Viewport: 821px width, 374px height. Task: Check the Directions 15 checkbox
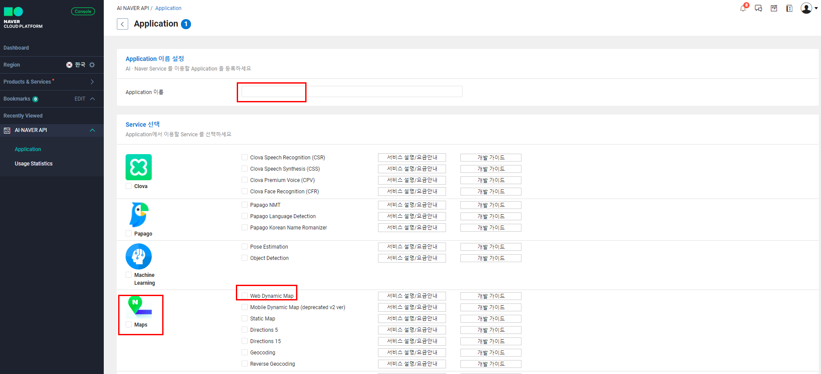(x=245, y=341)
